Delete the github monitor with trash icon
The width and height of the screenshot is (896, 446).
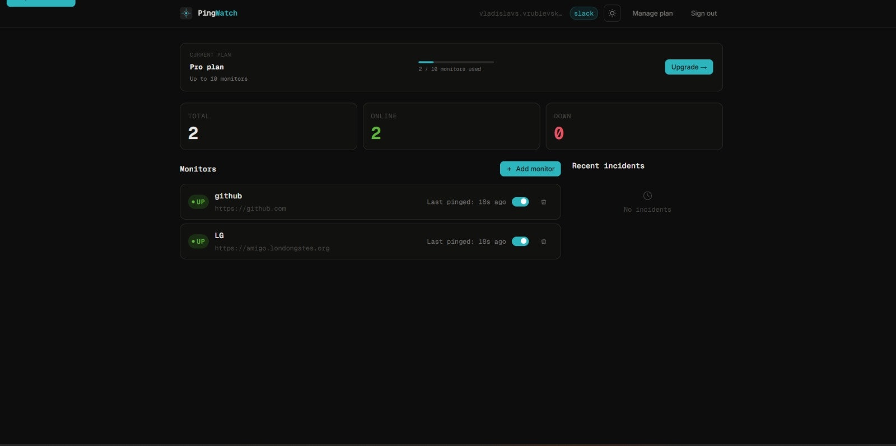[543, 202]
